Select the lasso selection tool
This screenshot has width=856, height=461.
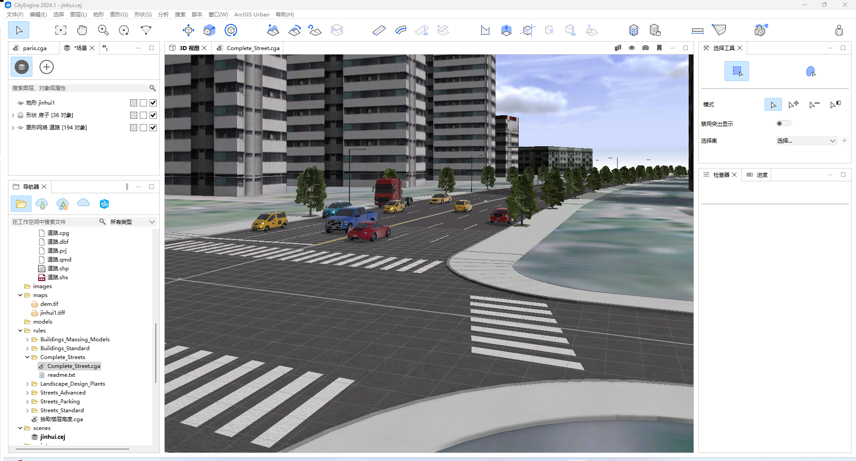[810, 71]
